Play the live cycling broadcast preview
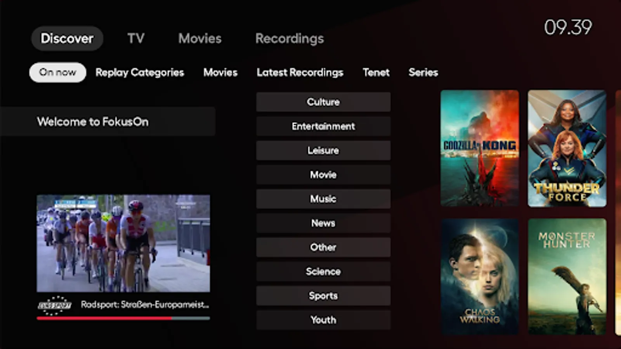Screen dimensions: 621x349 pyautogui.click(x=123, y=243)
